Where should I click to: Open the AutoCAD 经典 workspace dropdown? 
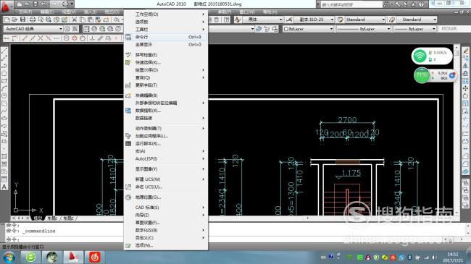tap(33, 29)
